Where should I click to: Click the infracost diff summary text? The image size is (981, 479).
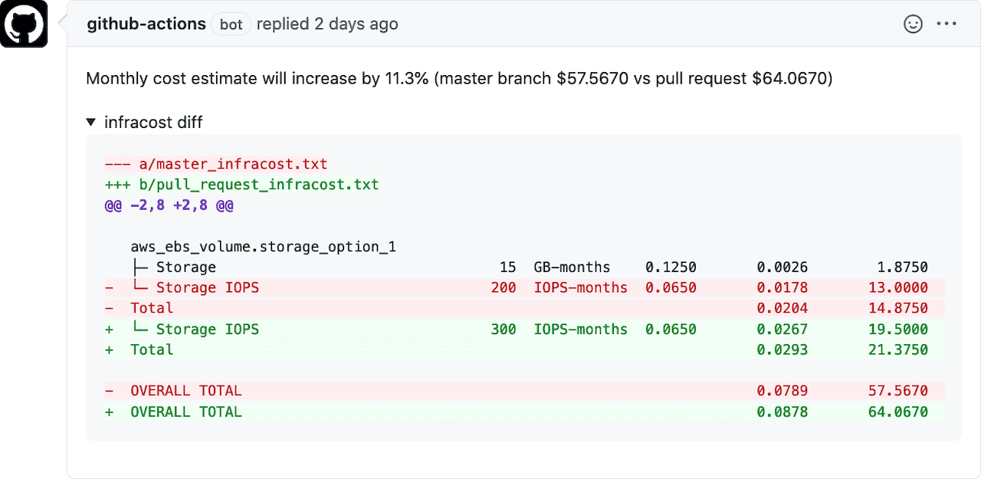pos(153,122)
